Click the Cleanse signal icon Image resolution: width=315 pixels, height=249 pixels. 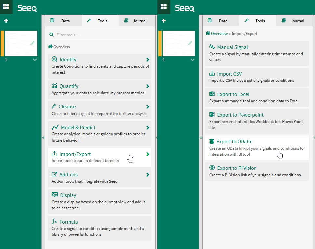pyautogui.click(x=54, y=106)
